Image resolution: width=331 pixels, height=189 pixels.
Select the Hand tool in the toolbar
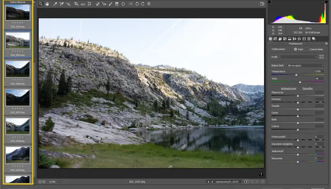(47, 4)
